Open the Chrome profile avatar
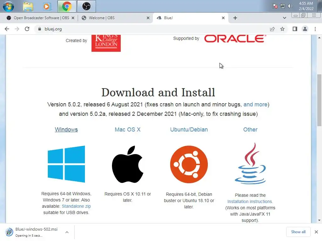This screenshot has width=322, height=241. (305, 29)
